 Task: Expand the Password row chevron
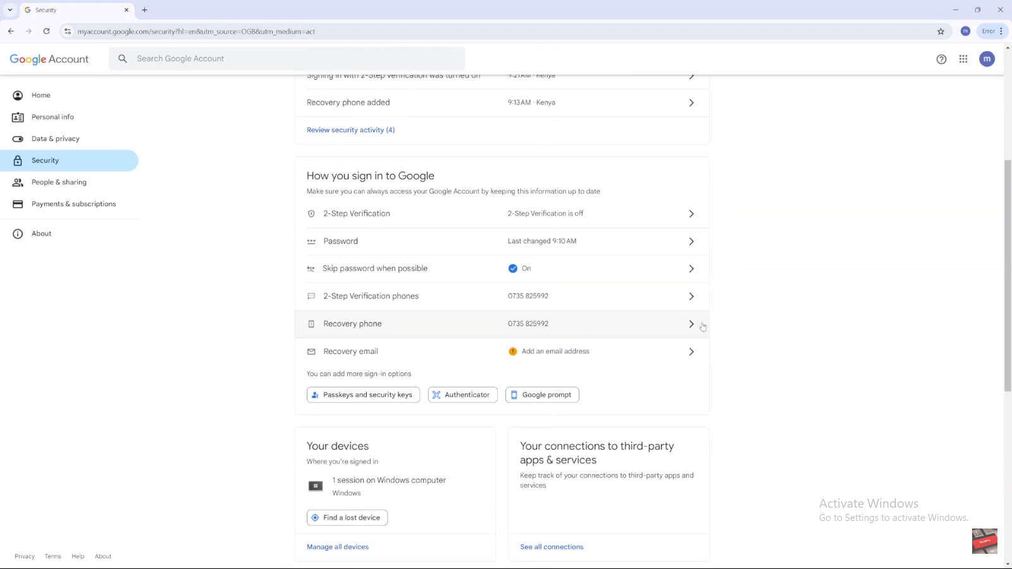(691, 242)
